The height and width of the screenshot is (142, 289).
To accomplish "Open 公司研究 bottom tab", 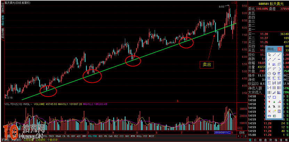I will click(40, 140).
